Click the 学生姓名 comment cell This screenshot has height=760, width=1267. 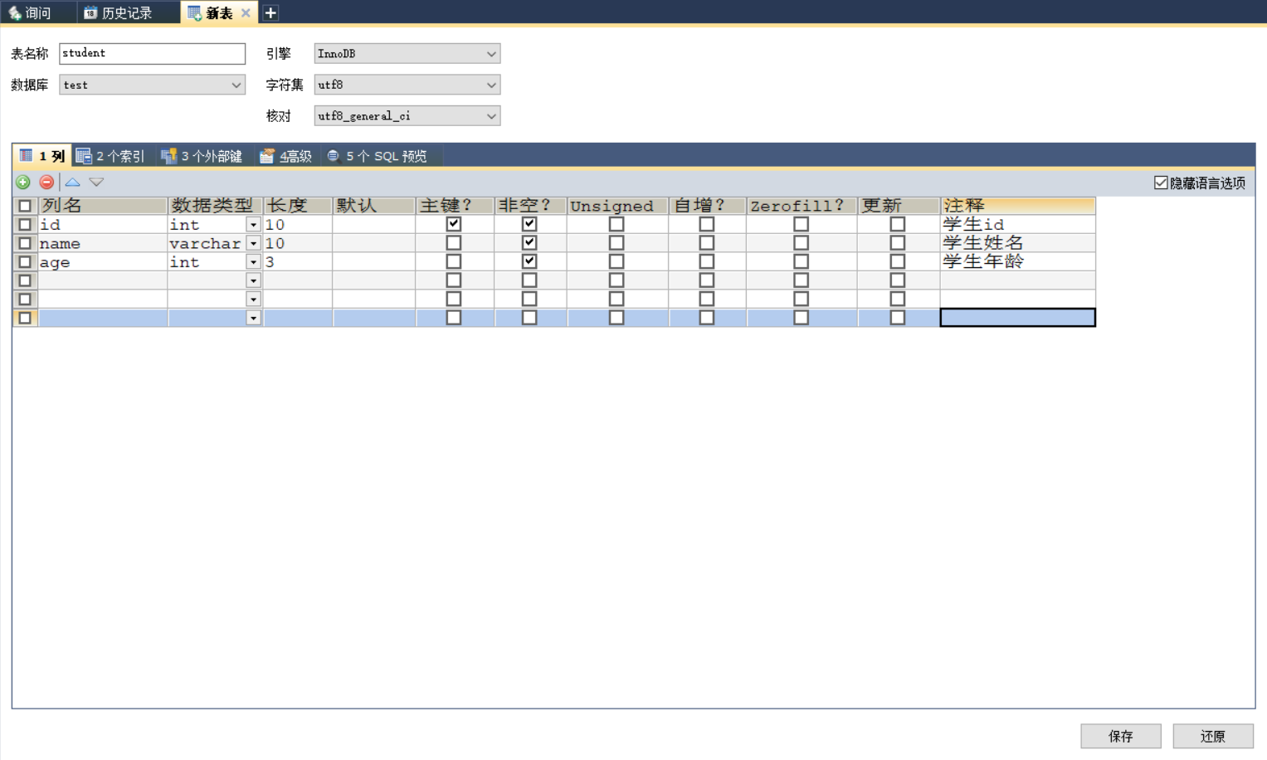pyautogui.click(x=1017, y=242)
